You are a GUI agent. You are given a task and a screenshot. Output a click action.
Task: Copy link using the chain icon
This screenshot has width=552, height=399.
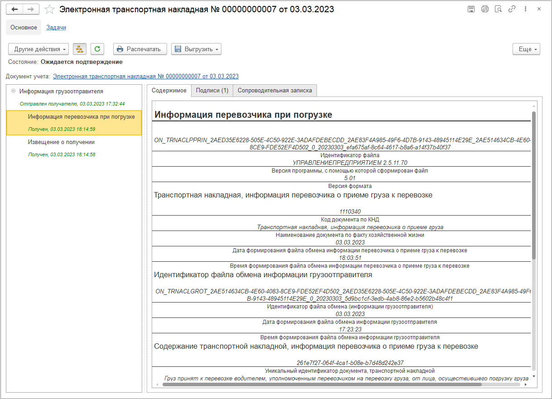(x=512, y=9)
